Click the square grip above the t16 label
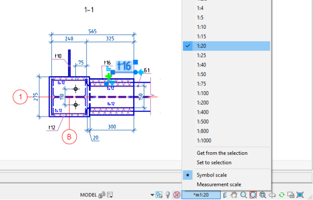This screenshot has height=200, width=313. [135, 62]
